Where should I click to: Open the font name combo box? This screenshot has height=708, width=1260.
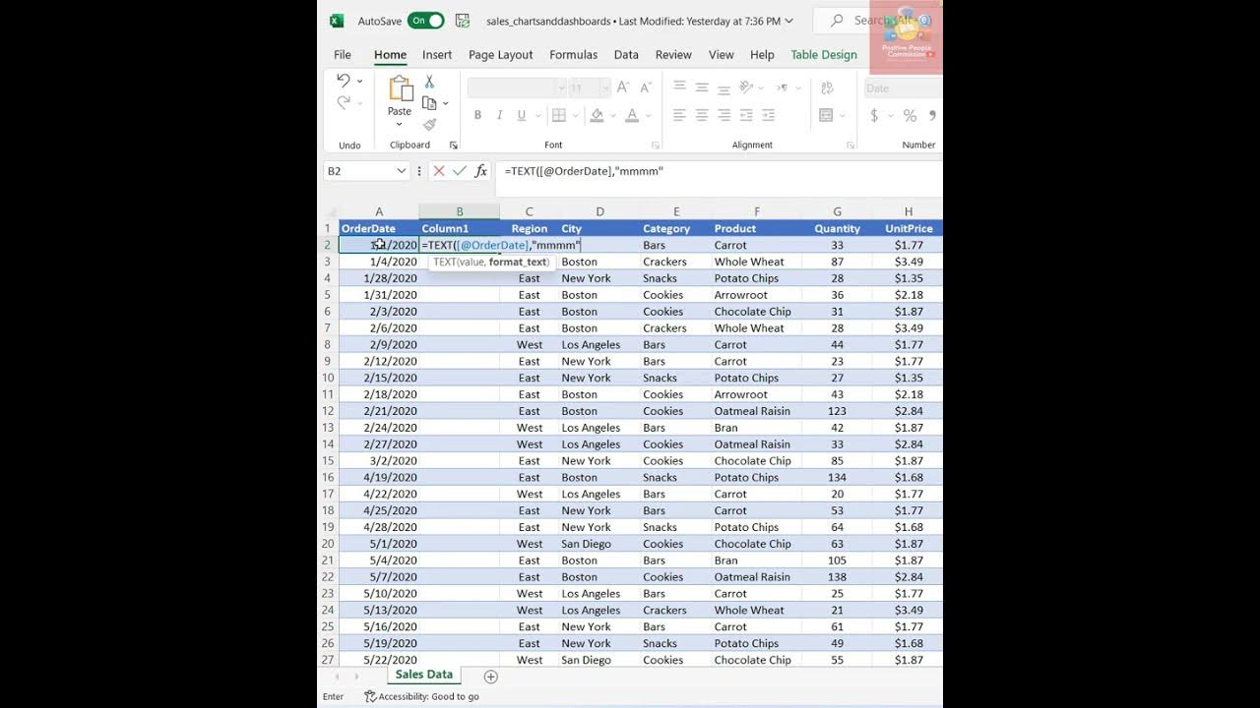tap(517, 88)
